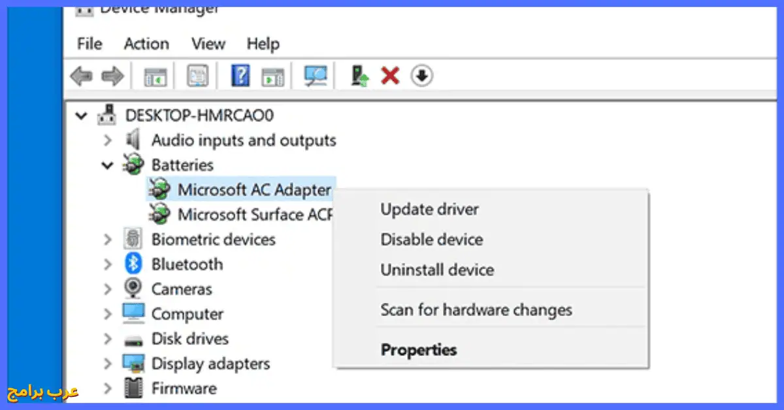Screen dimensions: 784x410
Task: Open the Properties sheet toolbar icon
Action: point(197,76)
